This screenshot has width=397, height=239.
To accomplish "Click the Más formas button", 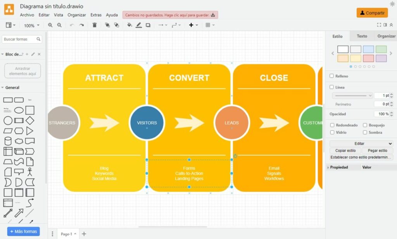I will click(x=23, y=231).
